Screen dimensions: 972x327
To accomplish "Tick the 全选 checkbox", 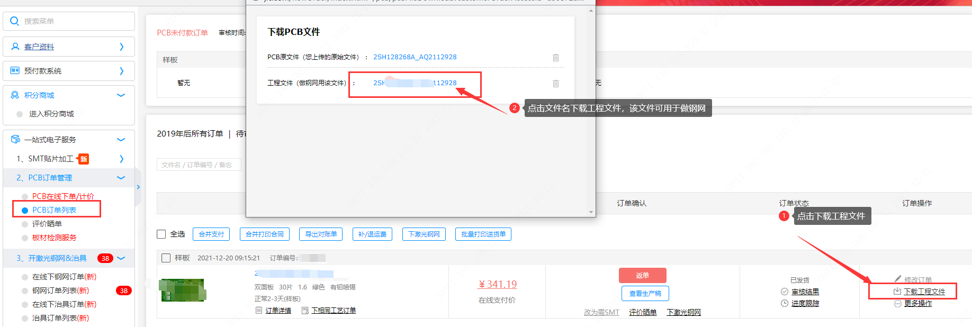I will 161,234.
